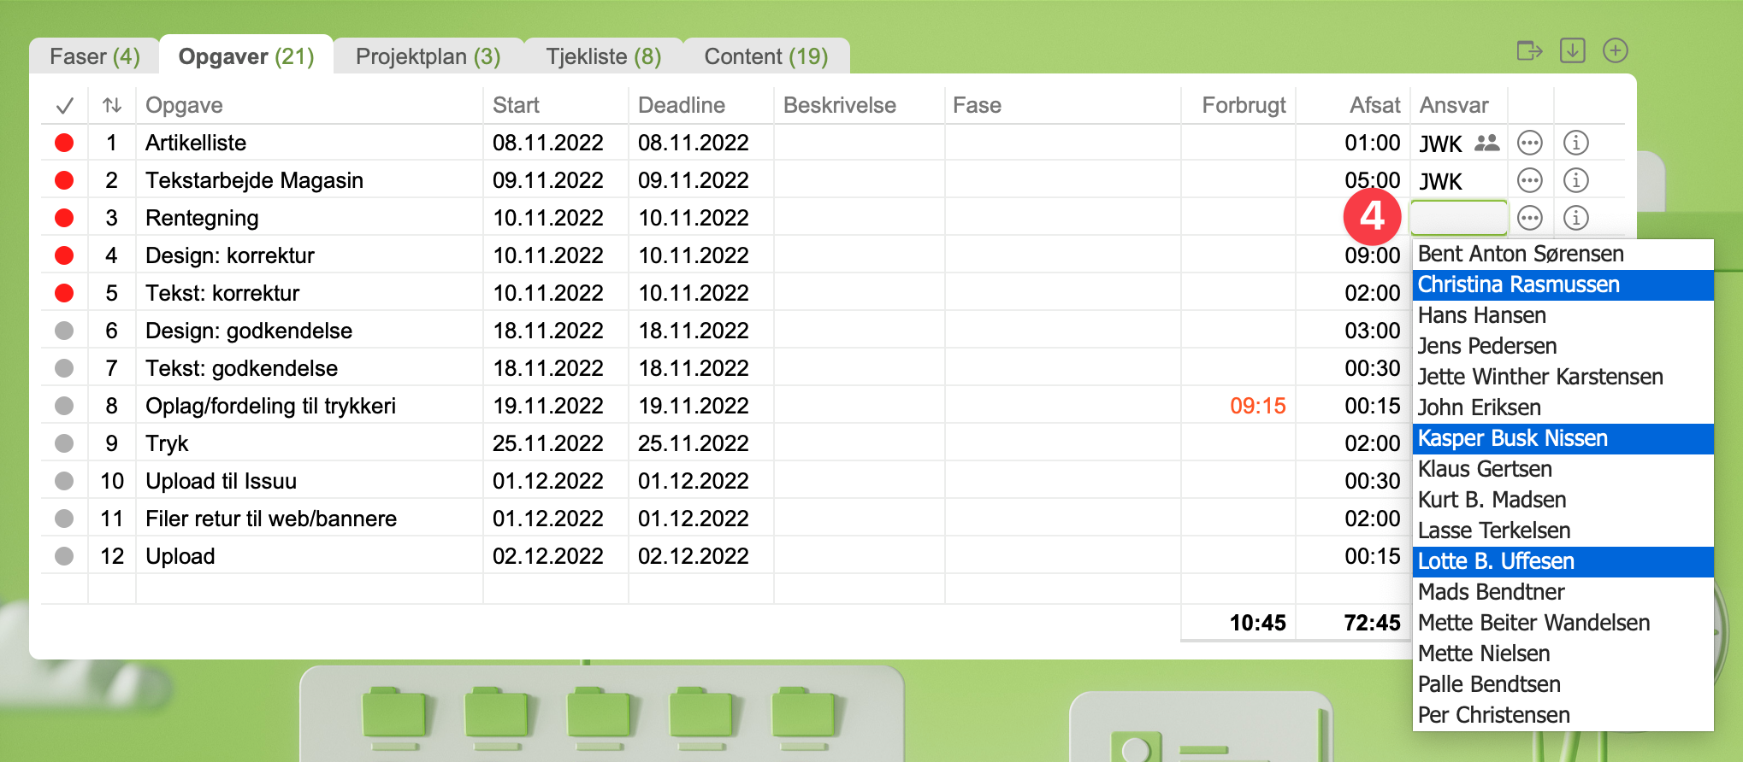Screen dimensions: 1743x762
Task: Switch to the Projektplan tab
Action: click(428, 57)
